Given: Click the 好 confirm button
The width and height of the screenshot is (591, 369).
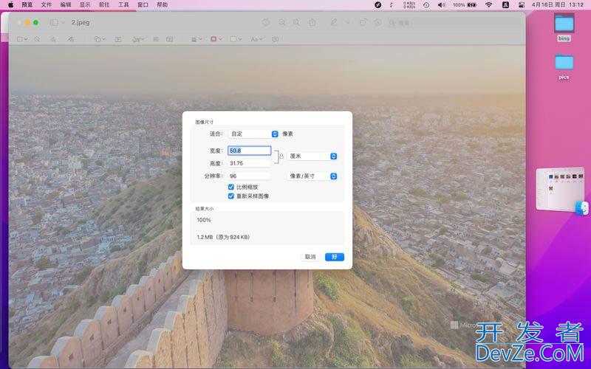Looking at the screenshot, I should pos(335,257).
